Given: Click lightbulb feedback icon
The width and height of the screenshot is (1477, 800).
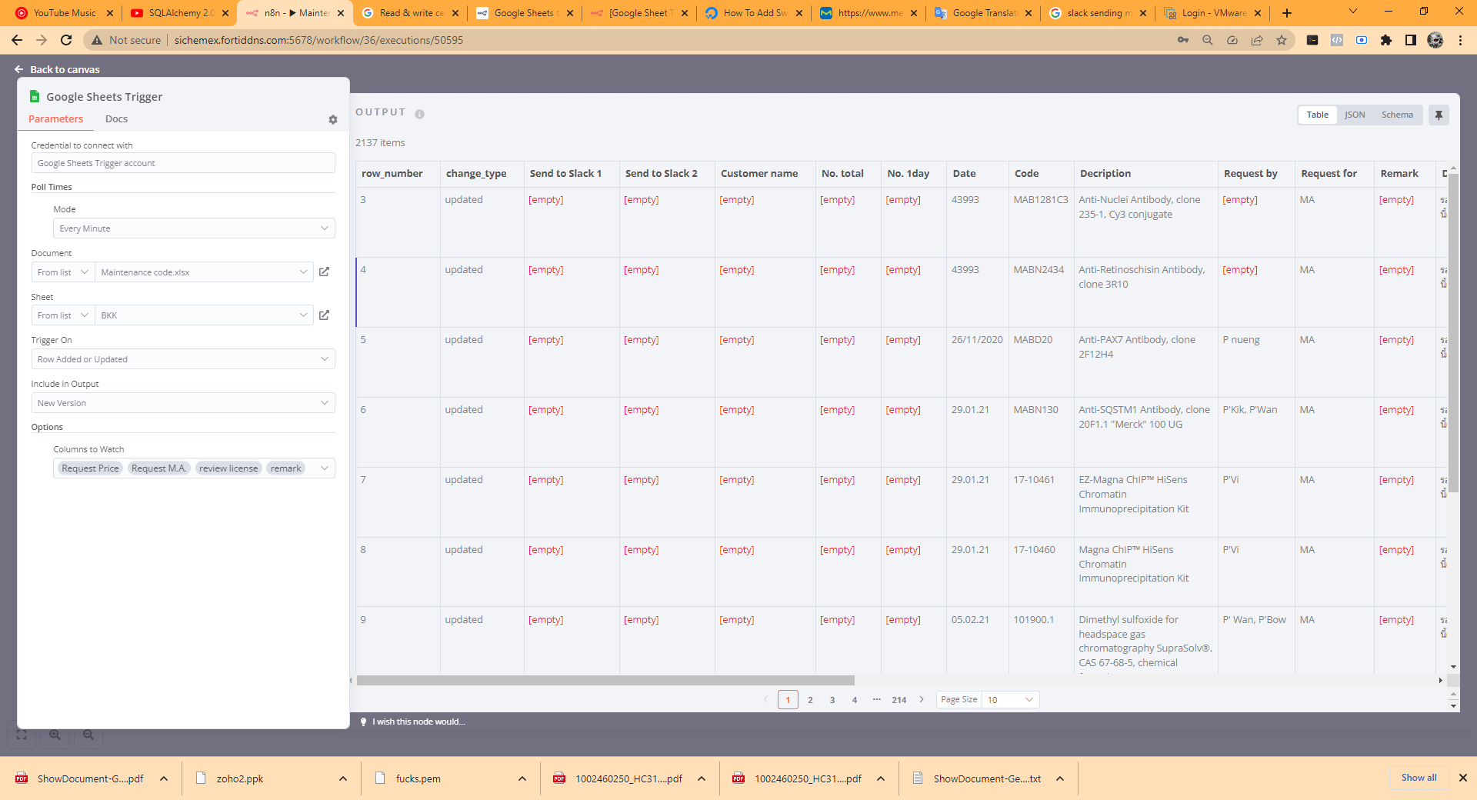Looking at the screenshot, I should tap(364, 722).
